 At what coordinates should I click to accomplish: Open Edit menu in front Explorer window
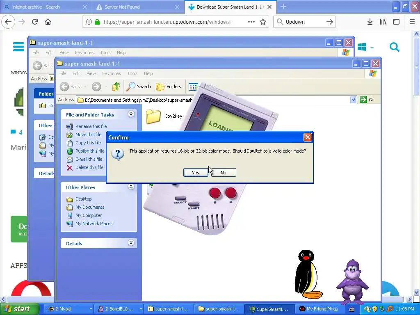76,73
